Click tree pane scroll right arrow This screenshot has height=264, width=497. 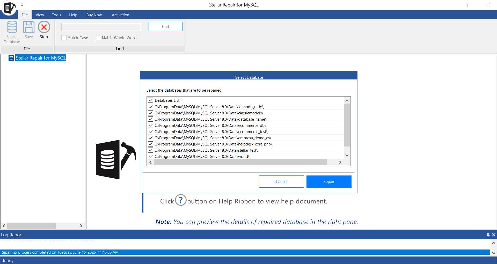coord(81,226)
